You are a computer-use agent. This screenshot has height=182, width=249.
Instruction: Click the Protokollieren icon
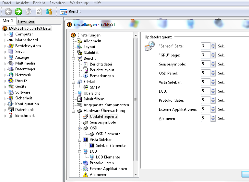86,163
